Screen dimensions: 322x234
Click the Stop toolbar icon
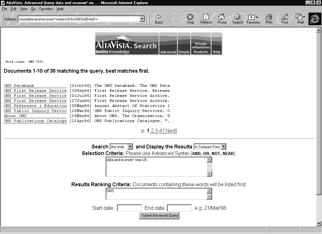(x=190, y=19)
